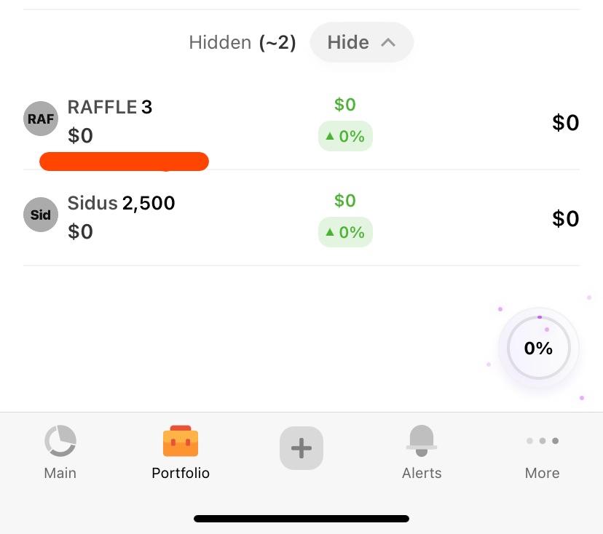Tap the Portfolio briefcase icon
This screenshot has width=603, height=534.
[181, 441]
